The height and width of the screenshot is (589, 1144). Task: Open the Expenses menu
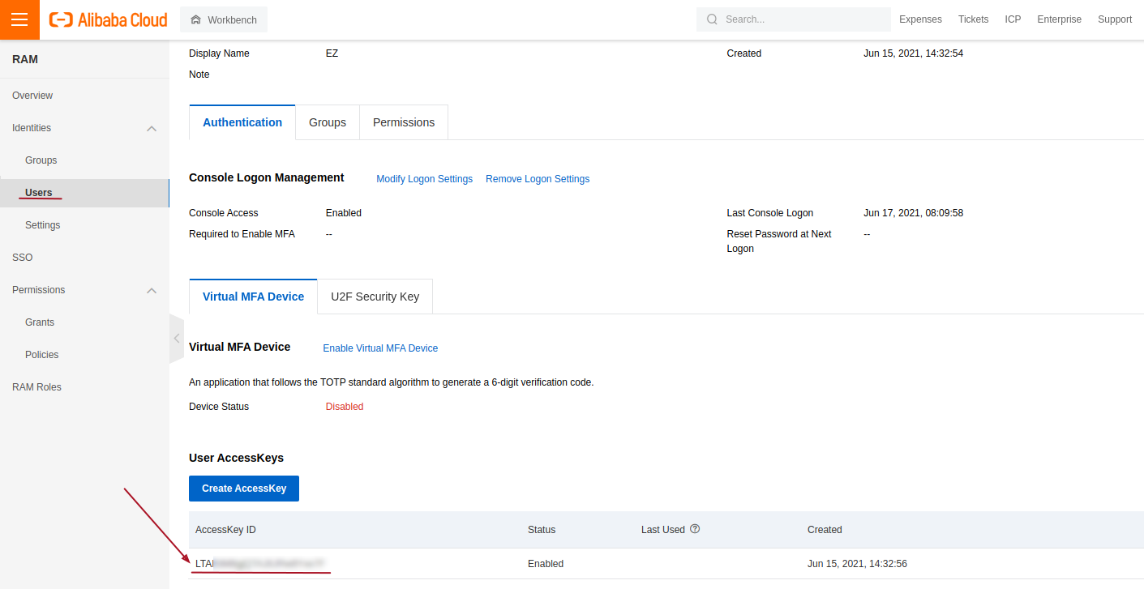point(920,19)
